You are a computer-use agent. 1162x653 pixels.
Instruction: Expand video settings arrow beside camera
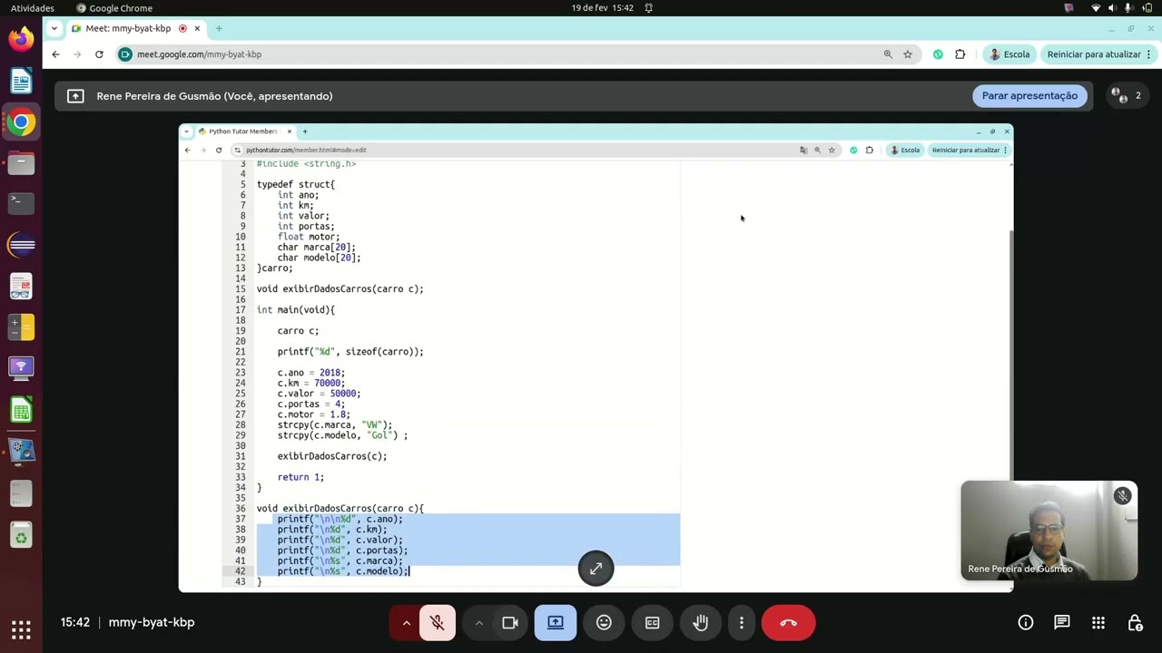478,622
